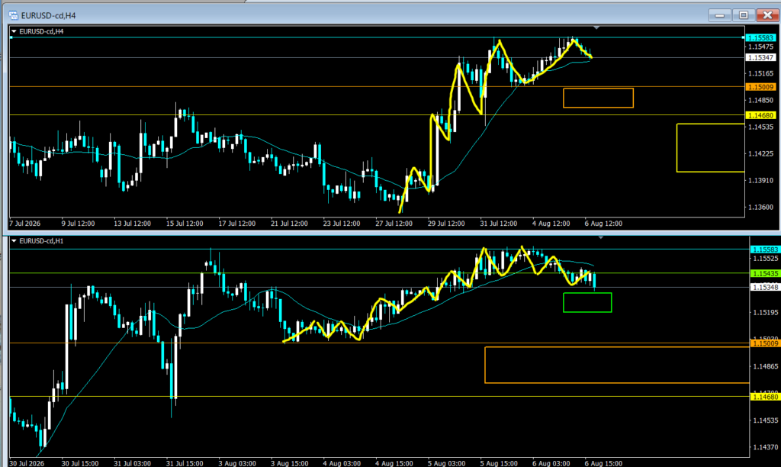The height and width of the screenshot is (467, 781).
Task: Select the white 1.15347 current price label
Action: point(760,58)
